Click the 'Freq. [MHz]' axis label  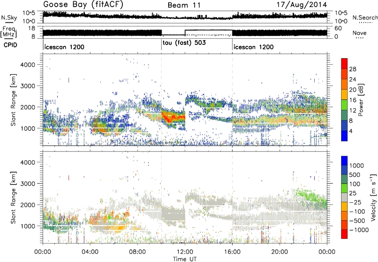(x=9, y=32)
